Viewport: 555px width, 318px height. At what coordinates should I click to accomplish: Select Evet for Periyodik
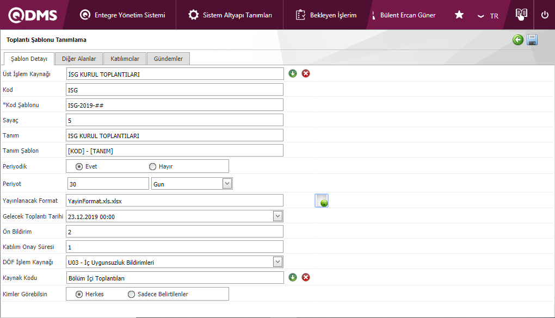[x=79, y=166]
